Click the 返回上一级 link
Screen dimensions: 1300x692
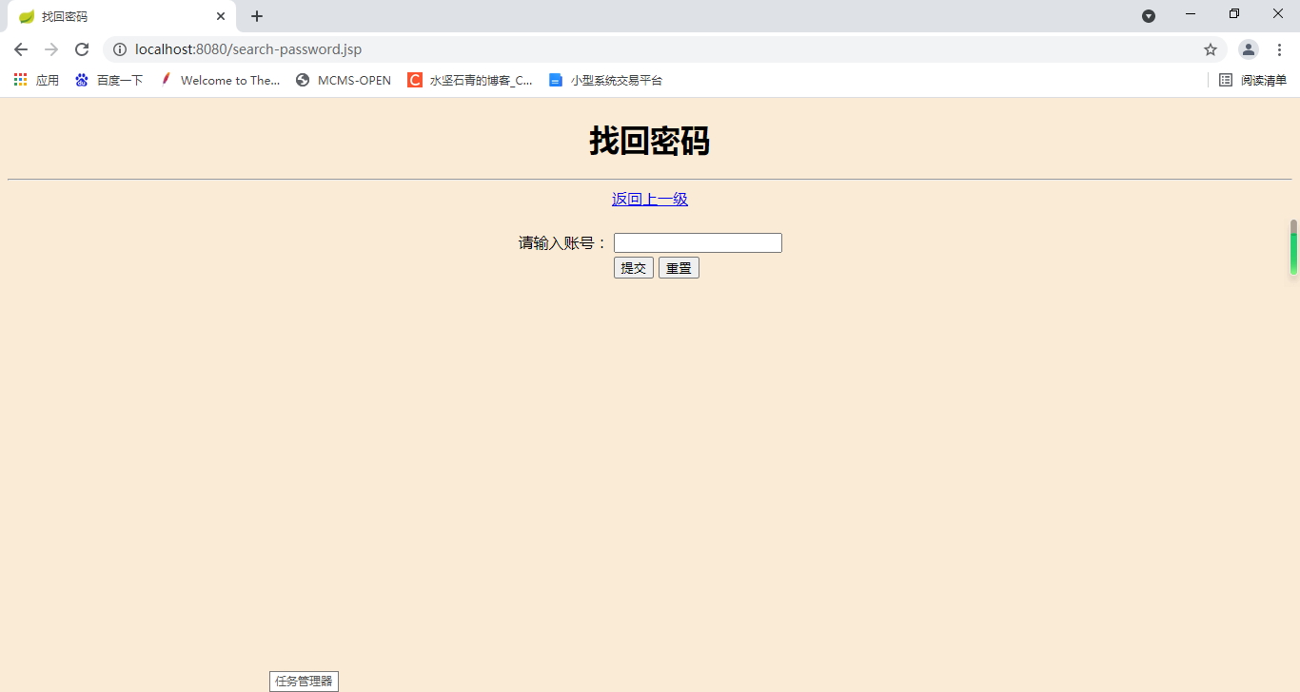pos(650,199)
